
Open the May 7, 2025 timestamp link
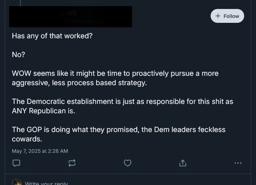[x=40, y=151]
